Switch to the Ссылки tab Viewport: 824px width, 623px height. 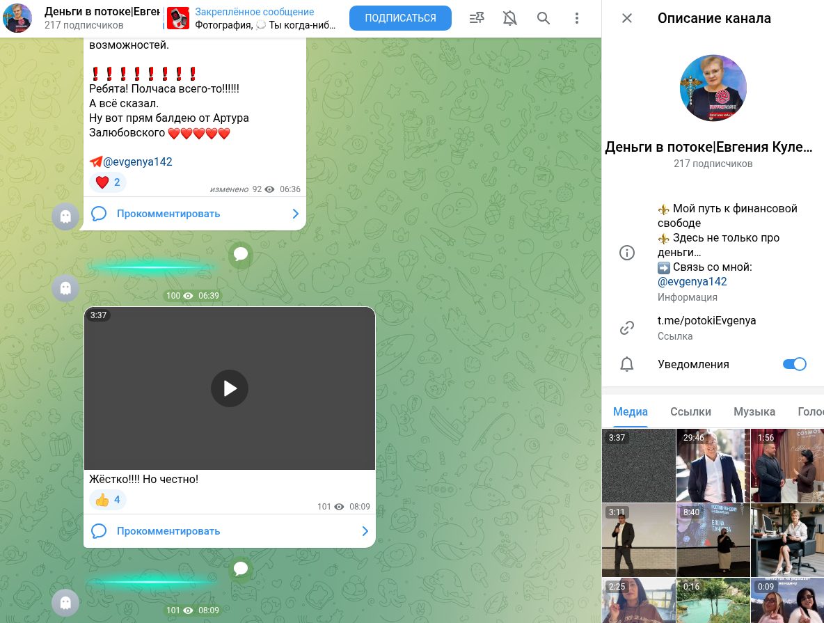click(x=690, y=411)
